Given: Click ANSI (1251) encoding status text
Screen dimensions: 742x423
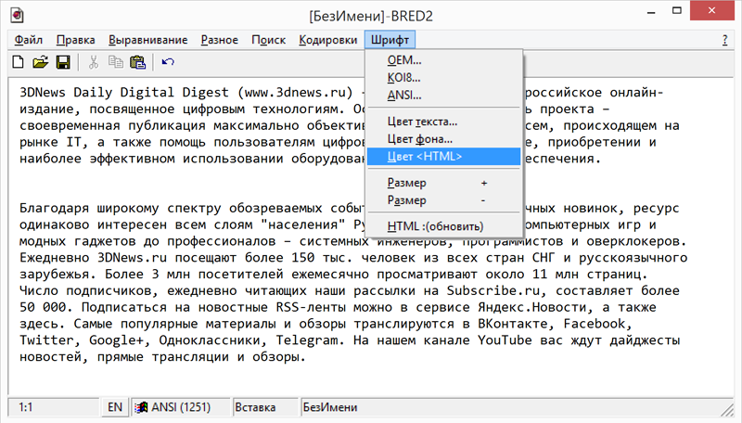Looking at the screenshot, I should pyautogui.click(x=181, y=407).
